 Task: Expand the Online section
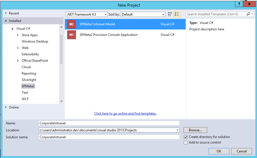[6, 107]
